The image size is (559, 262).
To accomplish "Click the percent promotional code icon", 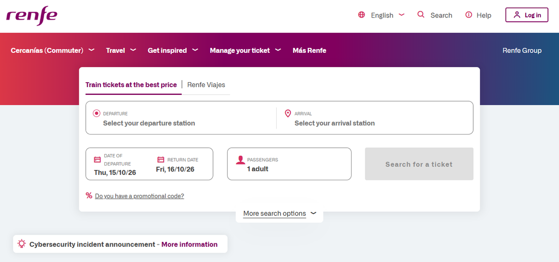I will pyautogui.click(x=89, y=196).
